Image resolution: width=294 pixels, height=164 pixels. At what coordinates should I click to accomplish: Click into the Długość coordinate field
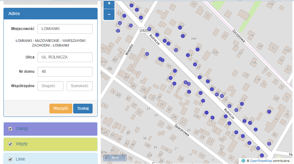tap(50, 86)
